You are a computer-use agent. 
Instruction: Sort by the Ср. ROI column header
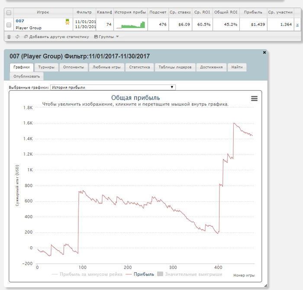pos(202,13)
